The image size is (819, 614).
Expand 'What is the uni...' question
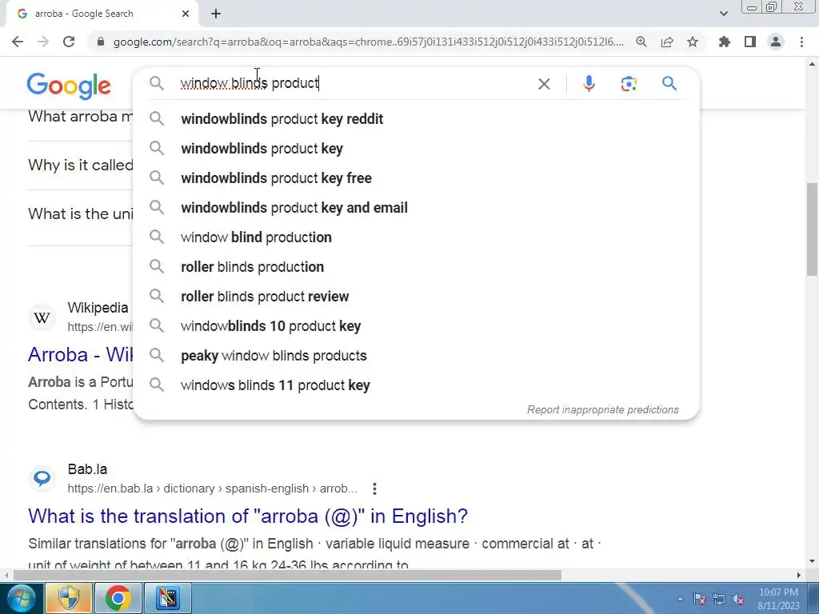(x=81, y=213)
